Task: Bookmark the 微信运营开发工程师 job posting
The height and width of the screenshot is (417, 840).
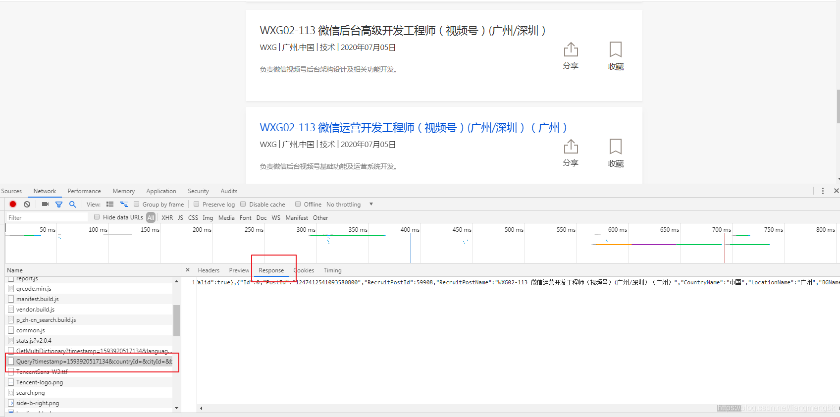Action: coord(616,147)
